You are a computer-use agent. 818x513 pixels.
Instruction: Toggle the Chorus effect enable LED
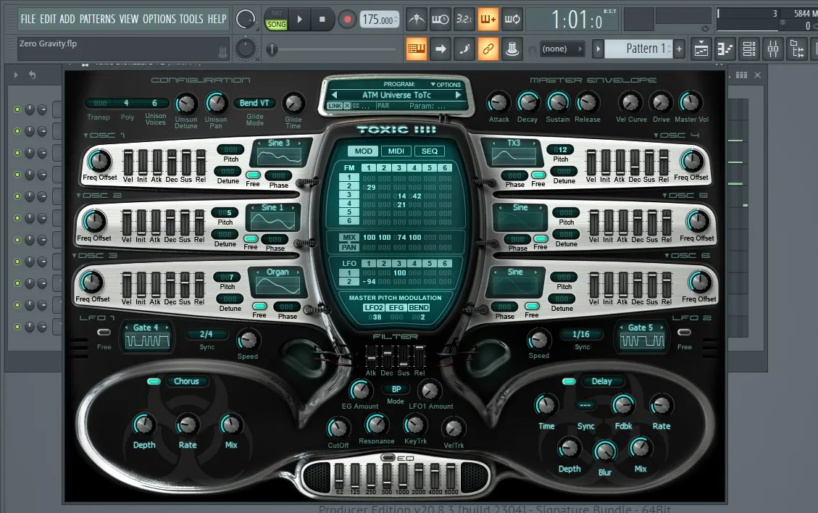[154, 381]
